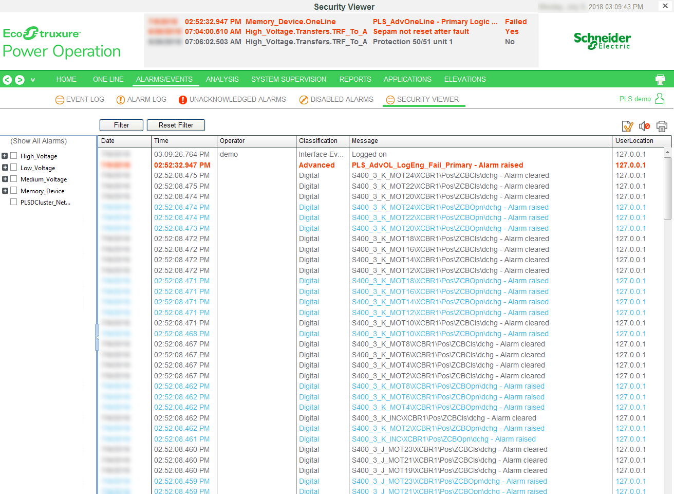The width and height of the screenshot is (674, 494).
Task: Expand the Low_Voltage tree node
Action: 5,168
